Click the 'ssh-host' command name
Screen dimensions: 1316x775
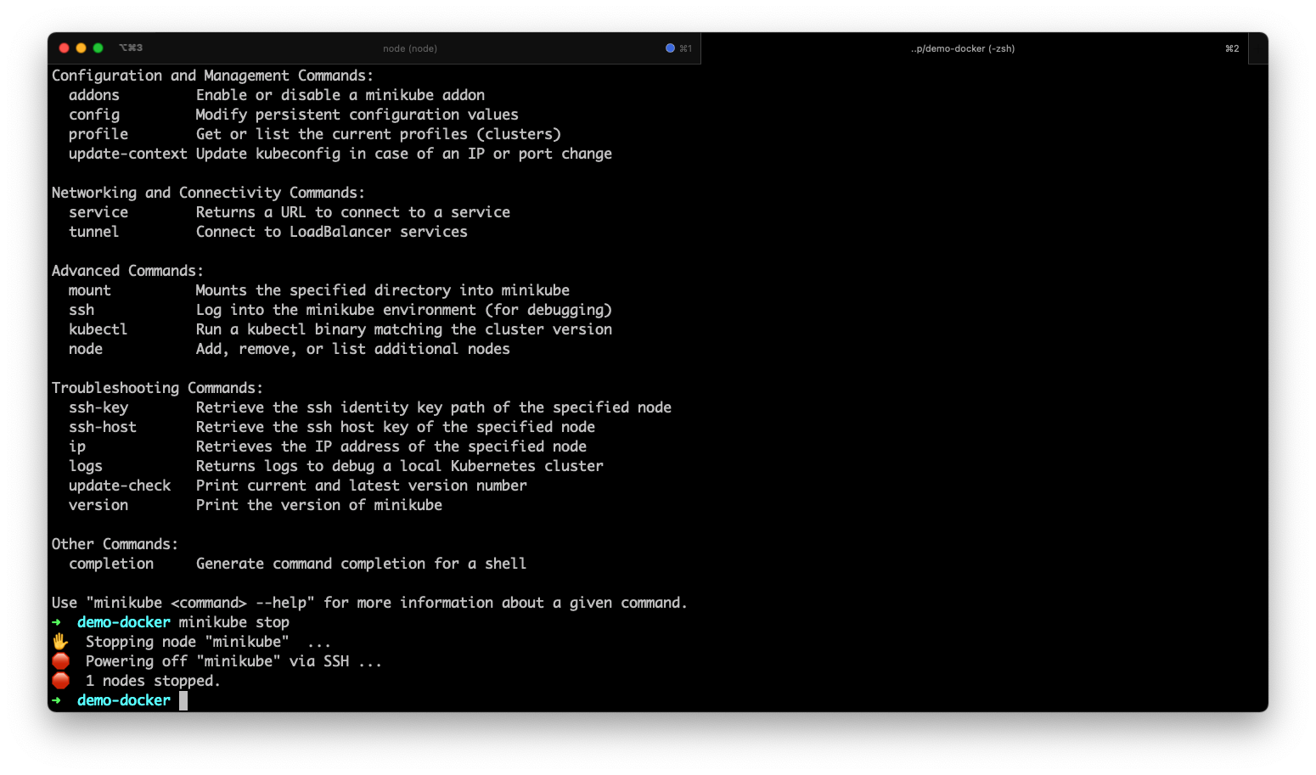[x=103, y=427]
